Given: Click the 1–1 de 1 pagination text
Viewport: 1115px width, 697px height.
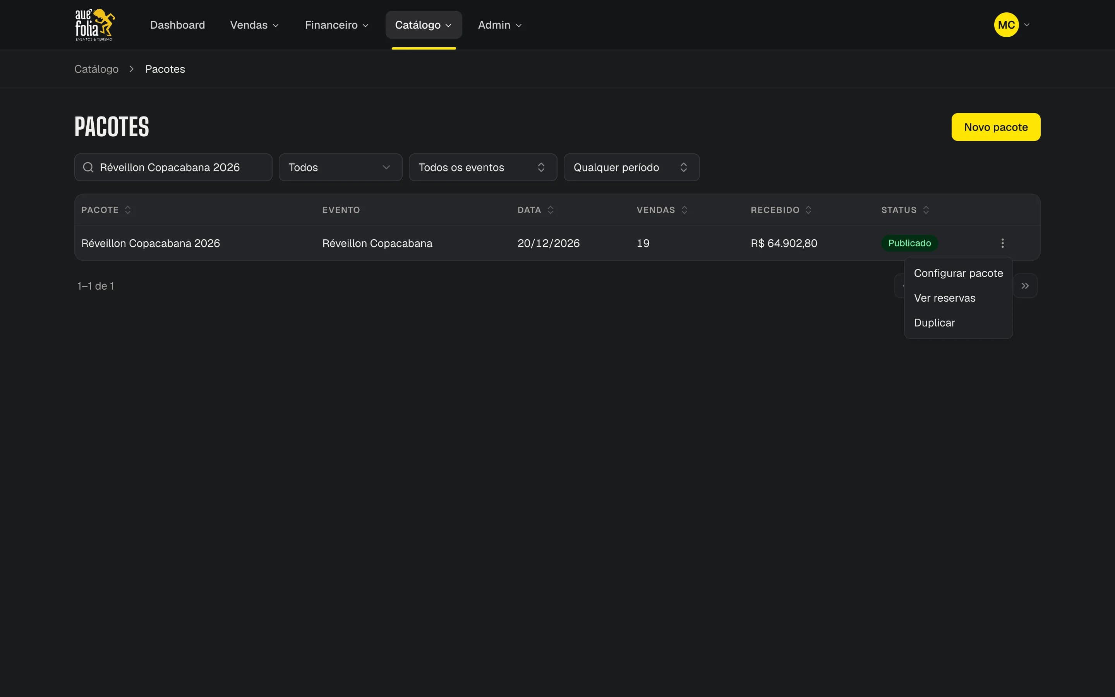Looking at the screenshot, I should pos(95,286).
